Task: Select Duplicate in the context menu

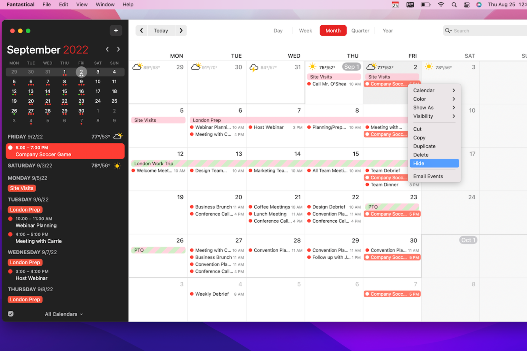Action: point(424,146)
